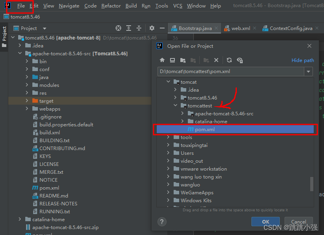Screen dimensions: 324x235
Task: Click the dialog file tree scrollbar
Action: pyautogui.click(x=312, y=184)
